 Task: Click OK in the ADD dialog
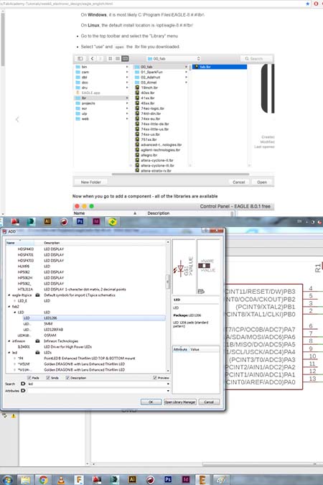[x=151, y=402]
